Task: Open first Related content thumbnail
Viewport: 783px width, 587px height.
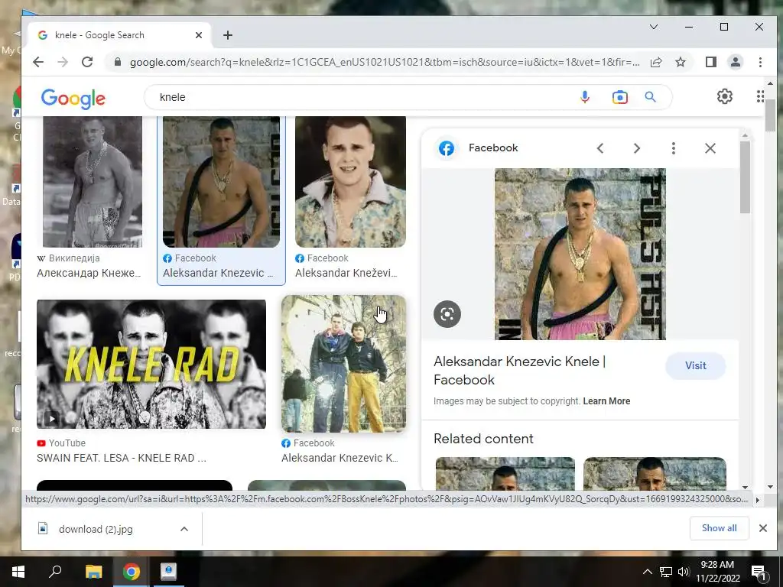Action: [505, 473]
